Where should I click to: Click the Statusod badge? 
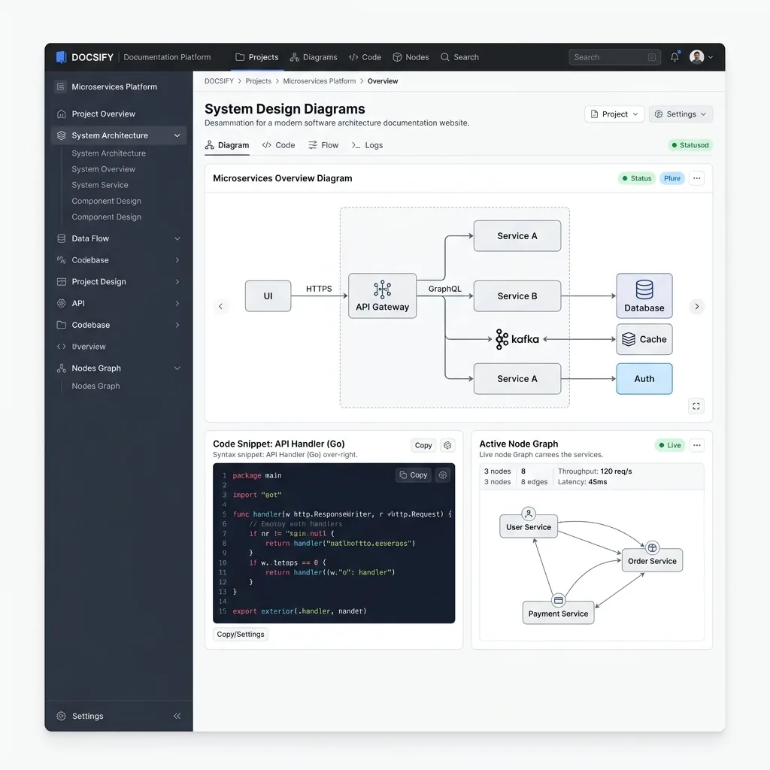[690, 145]
